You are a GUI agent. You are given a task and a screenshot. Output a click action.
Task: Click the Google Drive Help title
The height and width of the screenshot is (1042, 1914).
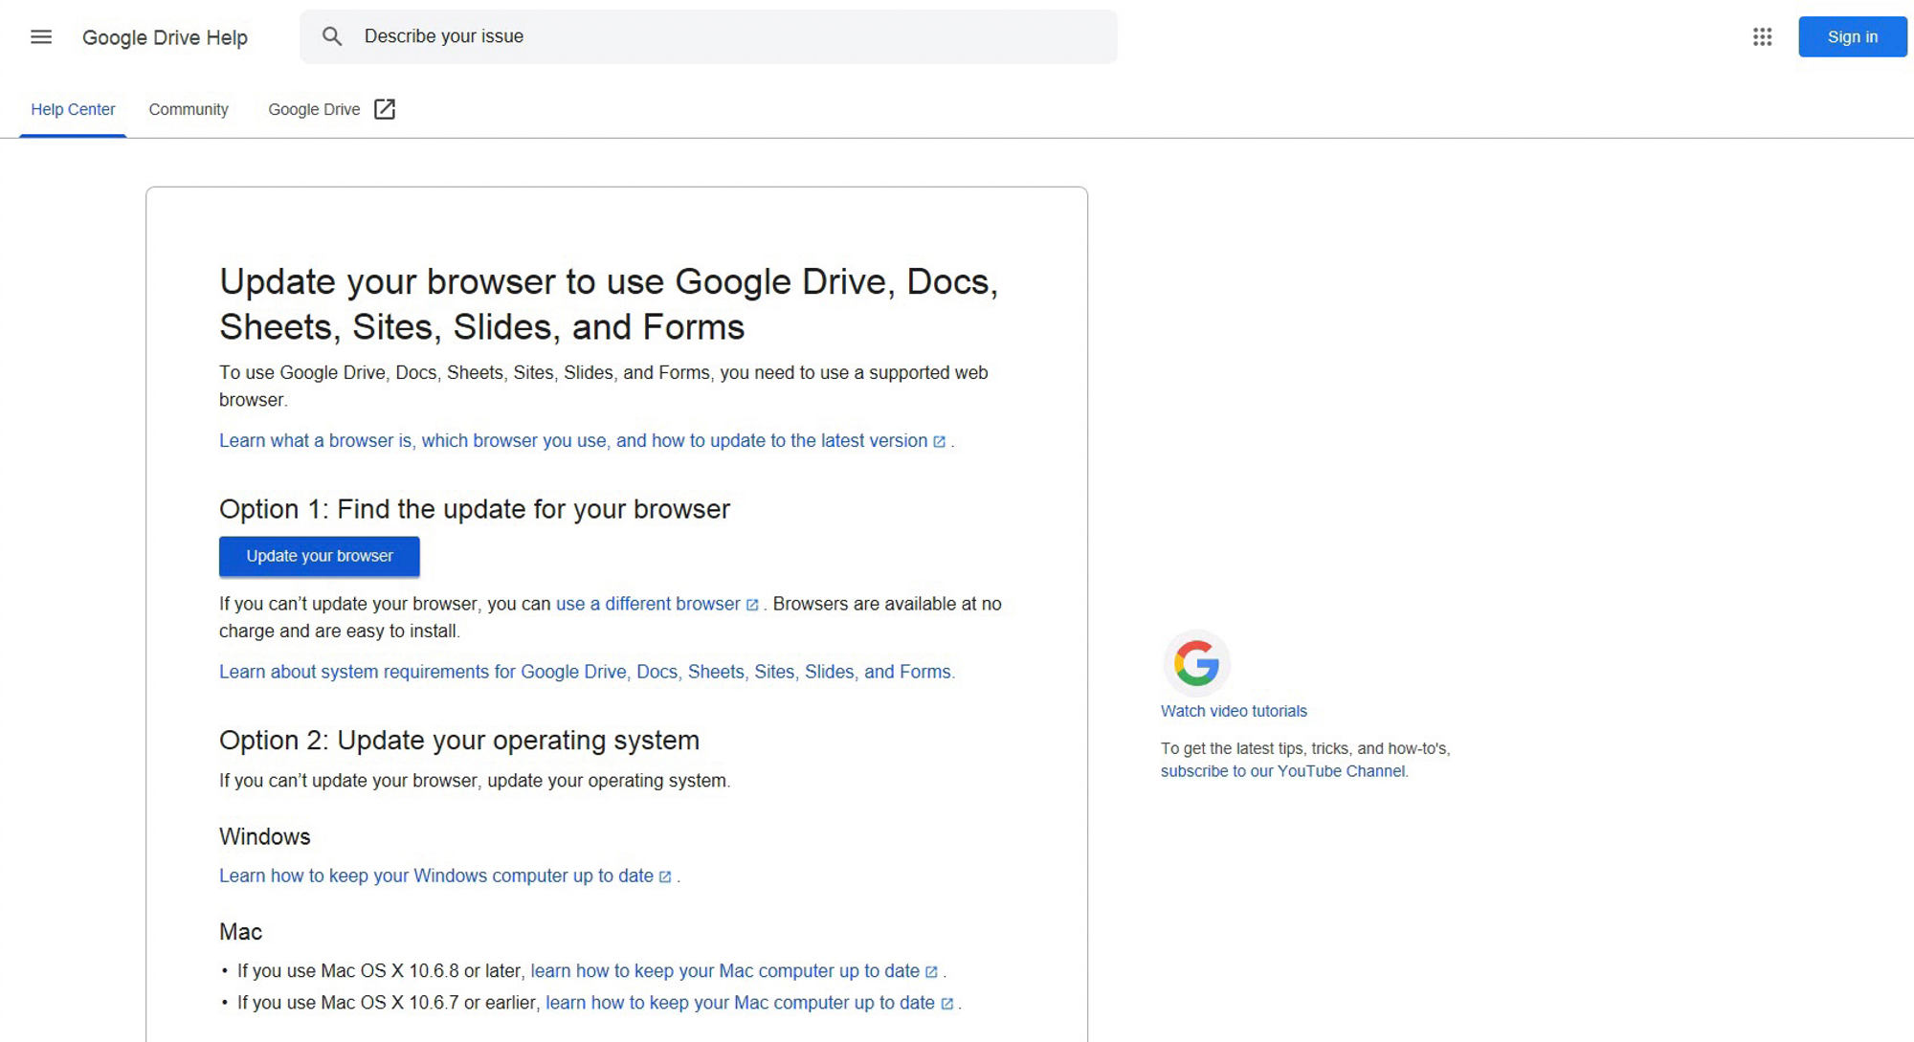pyautogui.click(x=165, y=37)
